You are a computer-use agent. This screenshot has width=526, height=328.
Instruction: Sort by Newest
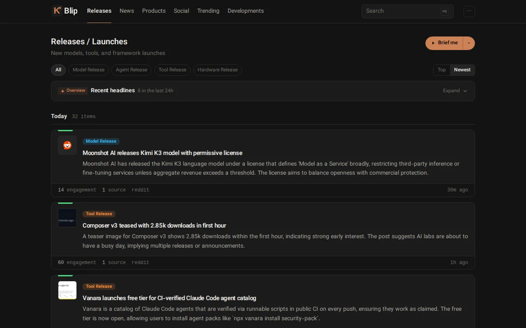[462, 70]
